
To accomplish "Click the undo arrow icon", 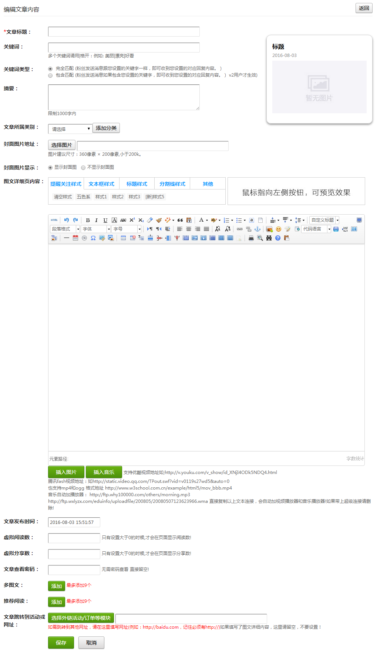I will click(x=66, y=220).
